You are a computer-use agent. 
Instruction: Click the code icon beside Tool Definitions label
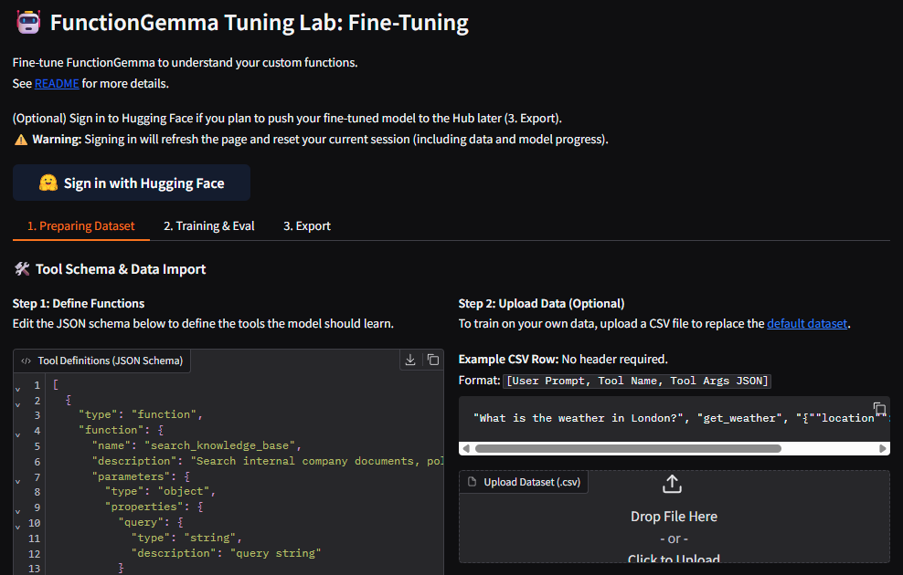click(26, 361)
